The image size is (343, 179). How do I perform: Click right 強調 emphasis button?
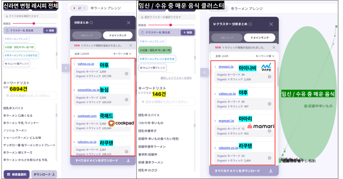[x=188, y=33]
